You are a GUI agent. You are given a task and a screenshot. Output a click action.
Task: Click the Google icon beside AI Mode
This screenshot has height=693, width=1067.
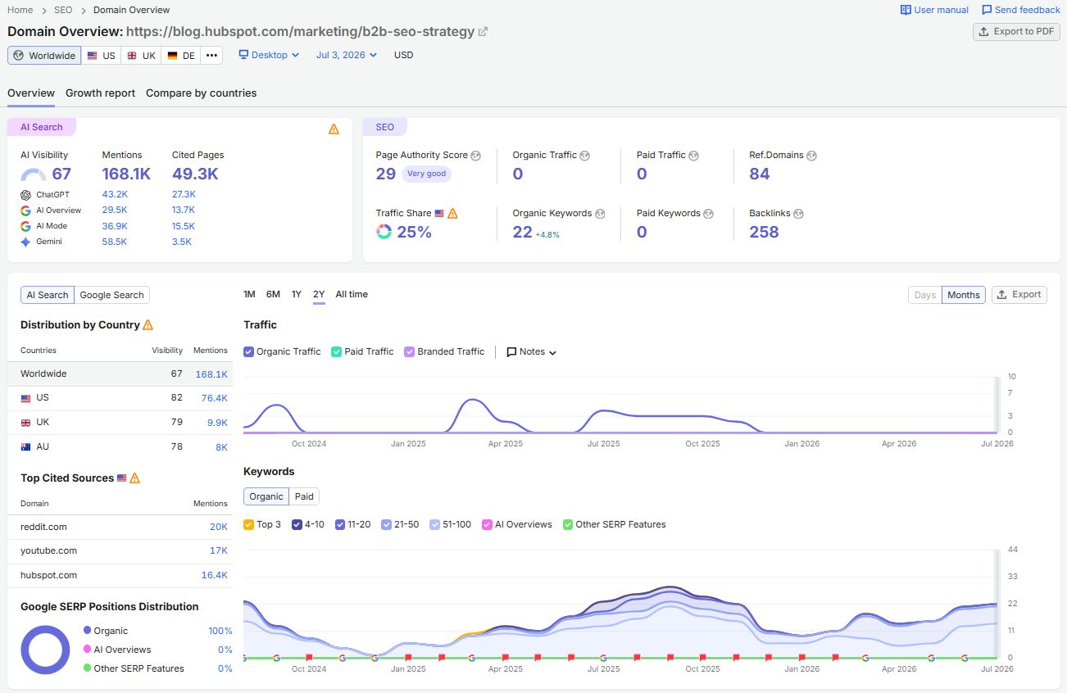(x=26, y=226)
